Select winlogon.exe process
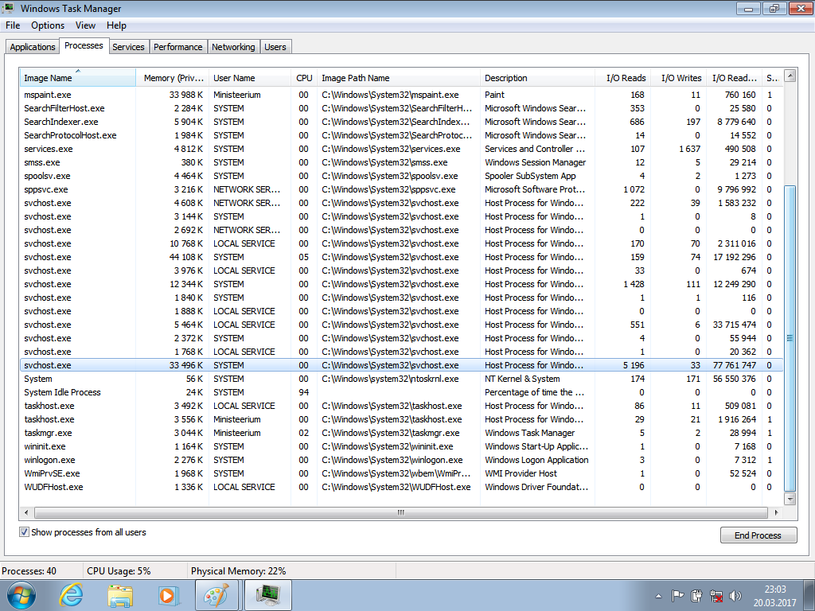 [401, 460]
